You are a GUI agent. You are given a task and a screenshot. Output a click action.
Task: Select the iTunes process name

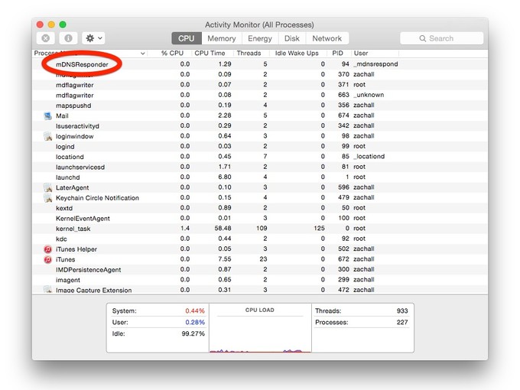click(x=65, y=260)
